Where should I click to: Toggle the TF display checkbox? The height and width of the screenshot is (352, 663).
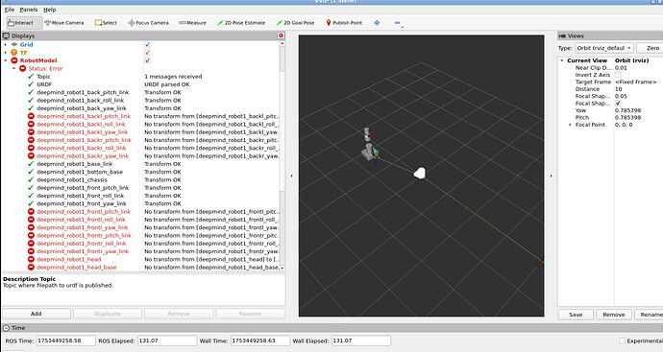(x=147, y=53)
